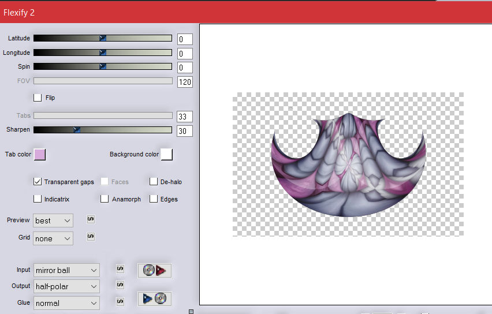
Task: Click the Tabs value field showing 33
Action: click(185, 117)
